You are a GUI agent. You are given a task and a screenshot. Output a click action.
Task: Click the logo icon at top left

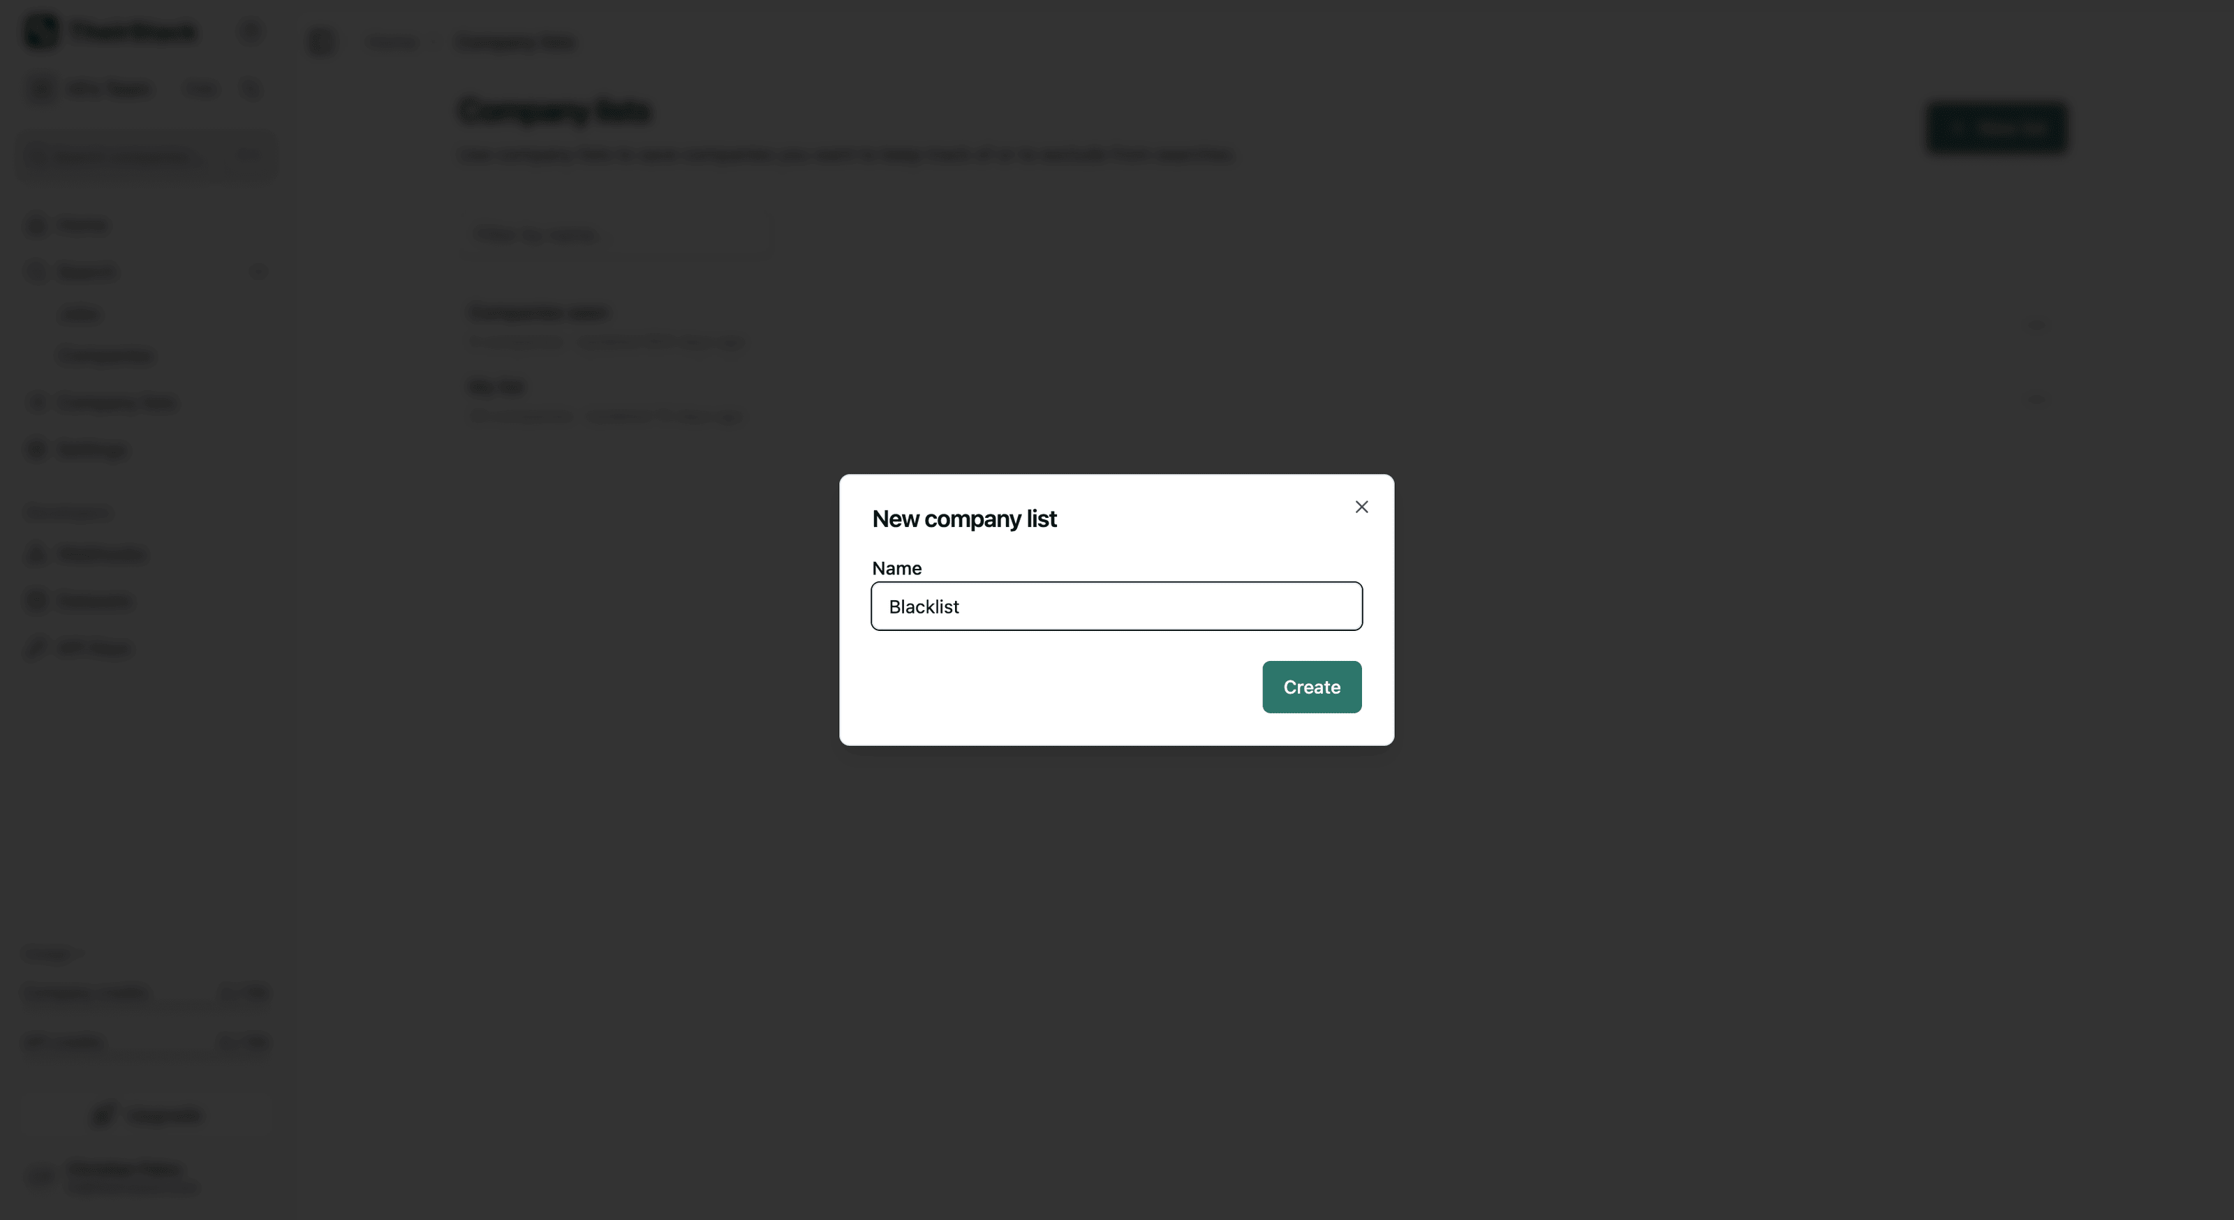(x=40, y=32)
